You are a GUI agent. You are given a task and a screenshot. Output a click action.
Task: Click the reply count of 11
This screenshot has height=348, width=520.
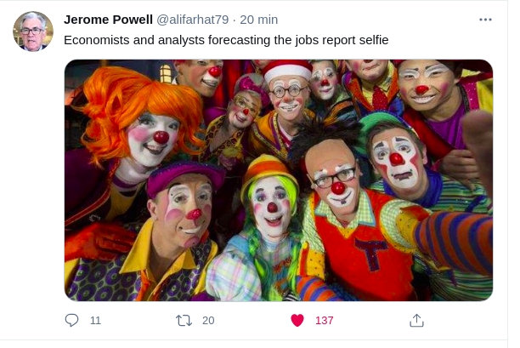pyautogui.click(x=95, y=321)
